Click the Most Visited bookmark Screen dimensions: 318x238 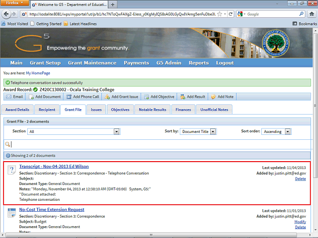pos(14,24)
